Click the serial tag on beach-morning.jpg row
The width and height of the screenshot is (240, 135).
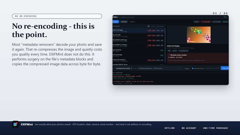(x=154, y=30)
